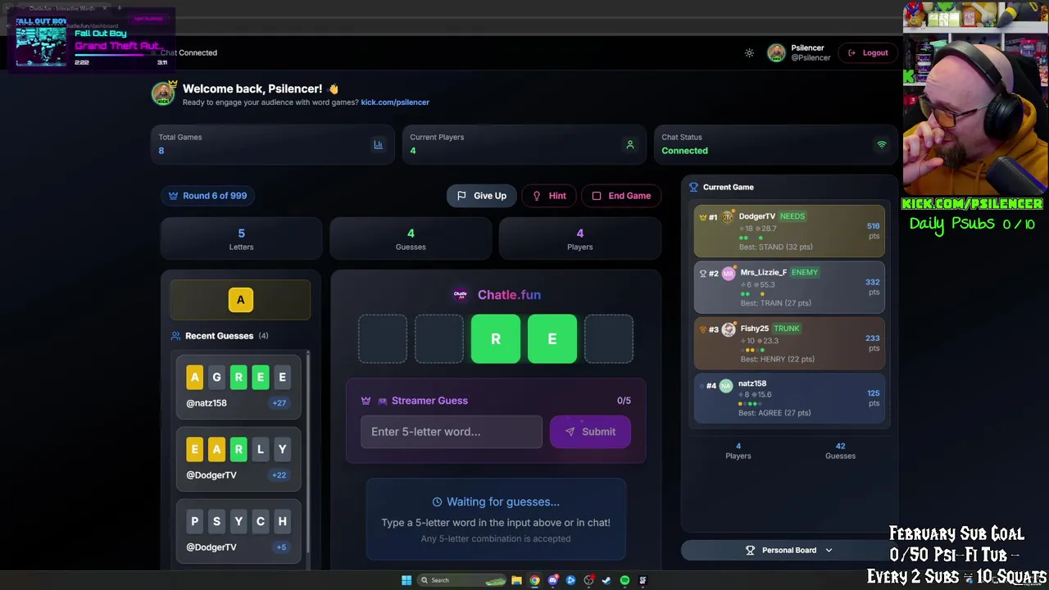The height and width of the screenshot is (590, 1049).
Task: Click the Chatle.fun logo
Action: [461, 295]
